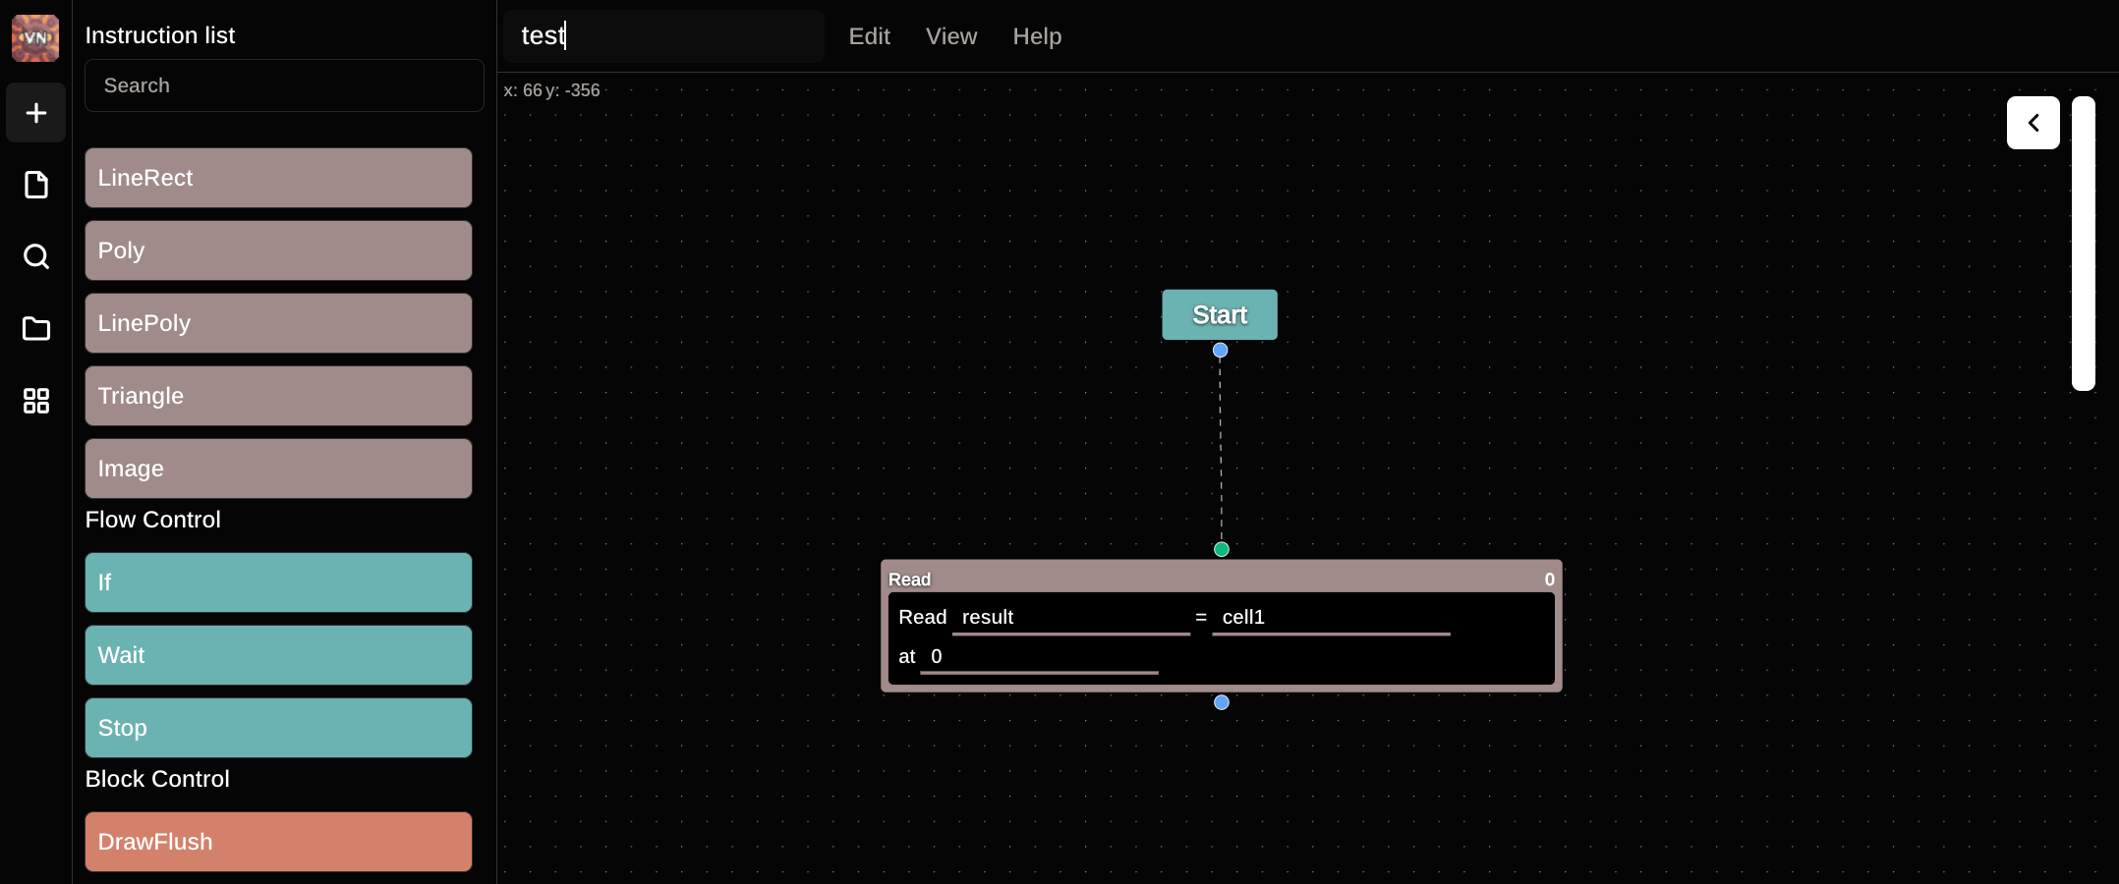The width and height of the screenshot is (2119, 884).
Task: Click the 'at' index field showing 0
Action: pos(1039,657)
